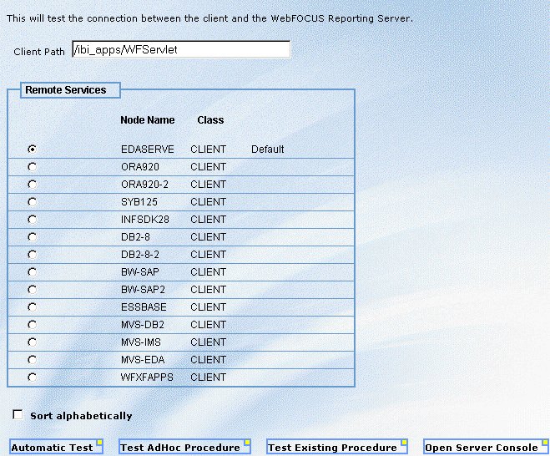Click the Test Existing Procedure button
This screenshot has width=550, height=456.
(336, 447)
